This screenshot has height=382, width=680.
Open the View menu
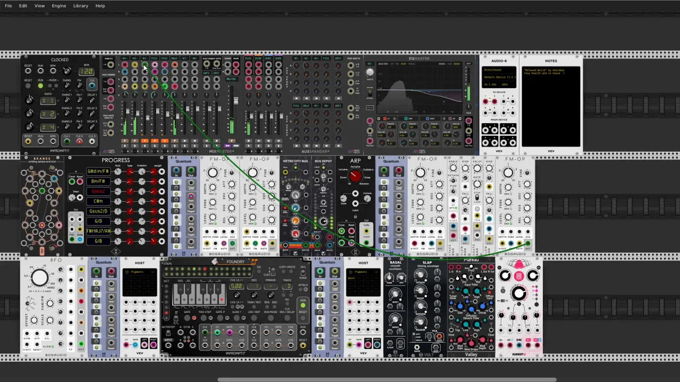39,6
